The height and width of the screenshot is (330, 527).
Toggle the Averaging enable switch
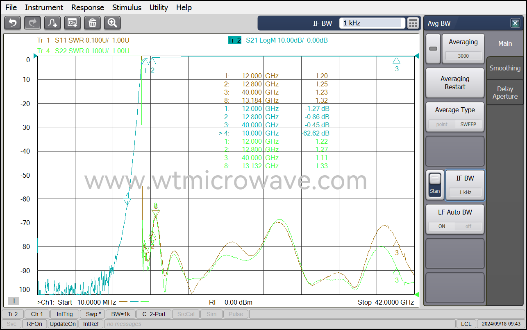coord(433,49)
